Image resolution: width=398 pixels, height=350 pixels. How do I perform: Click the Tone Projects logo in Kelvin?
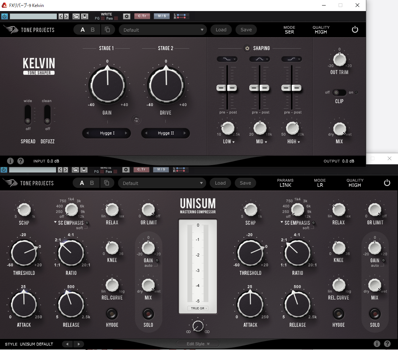[x=29, y=30]
